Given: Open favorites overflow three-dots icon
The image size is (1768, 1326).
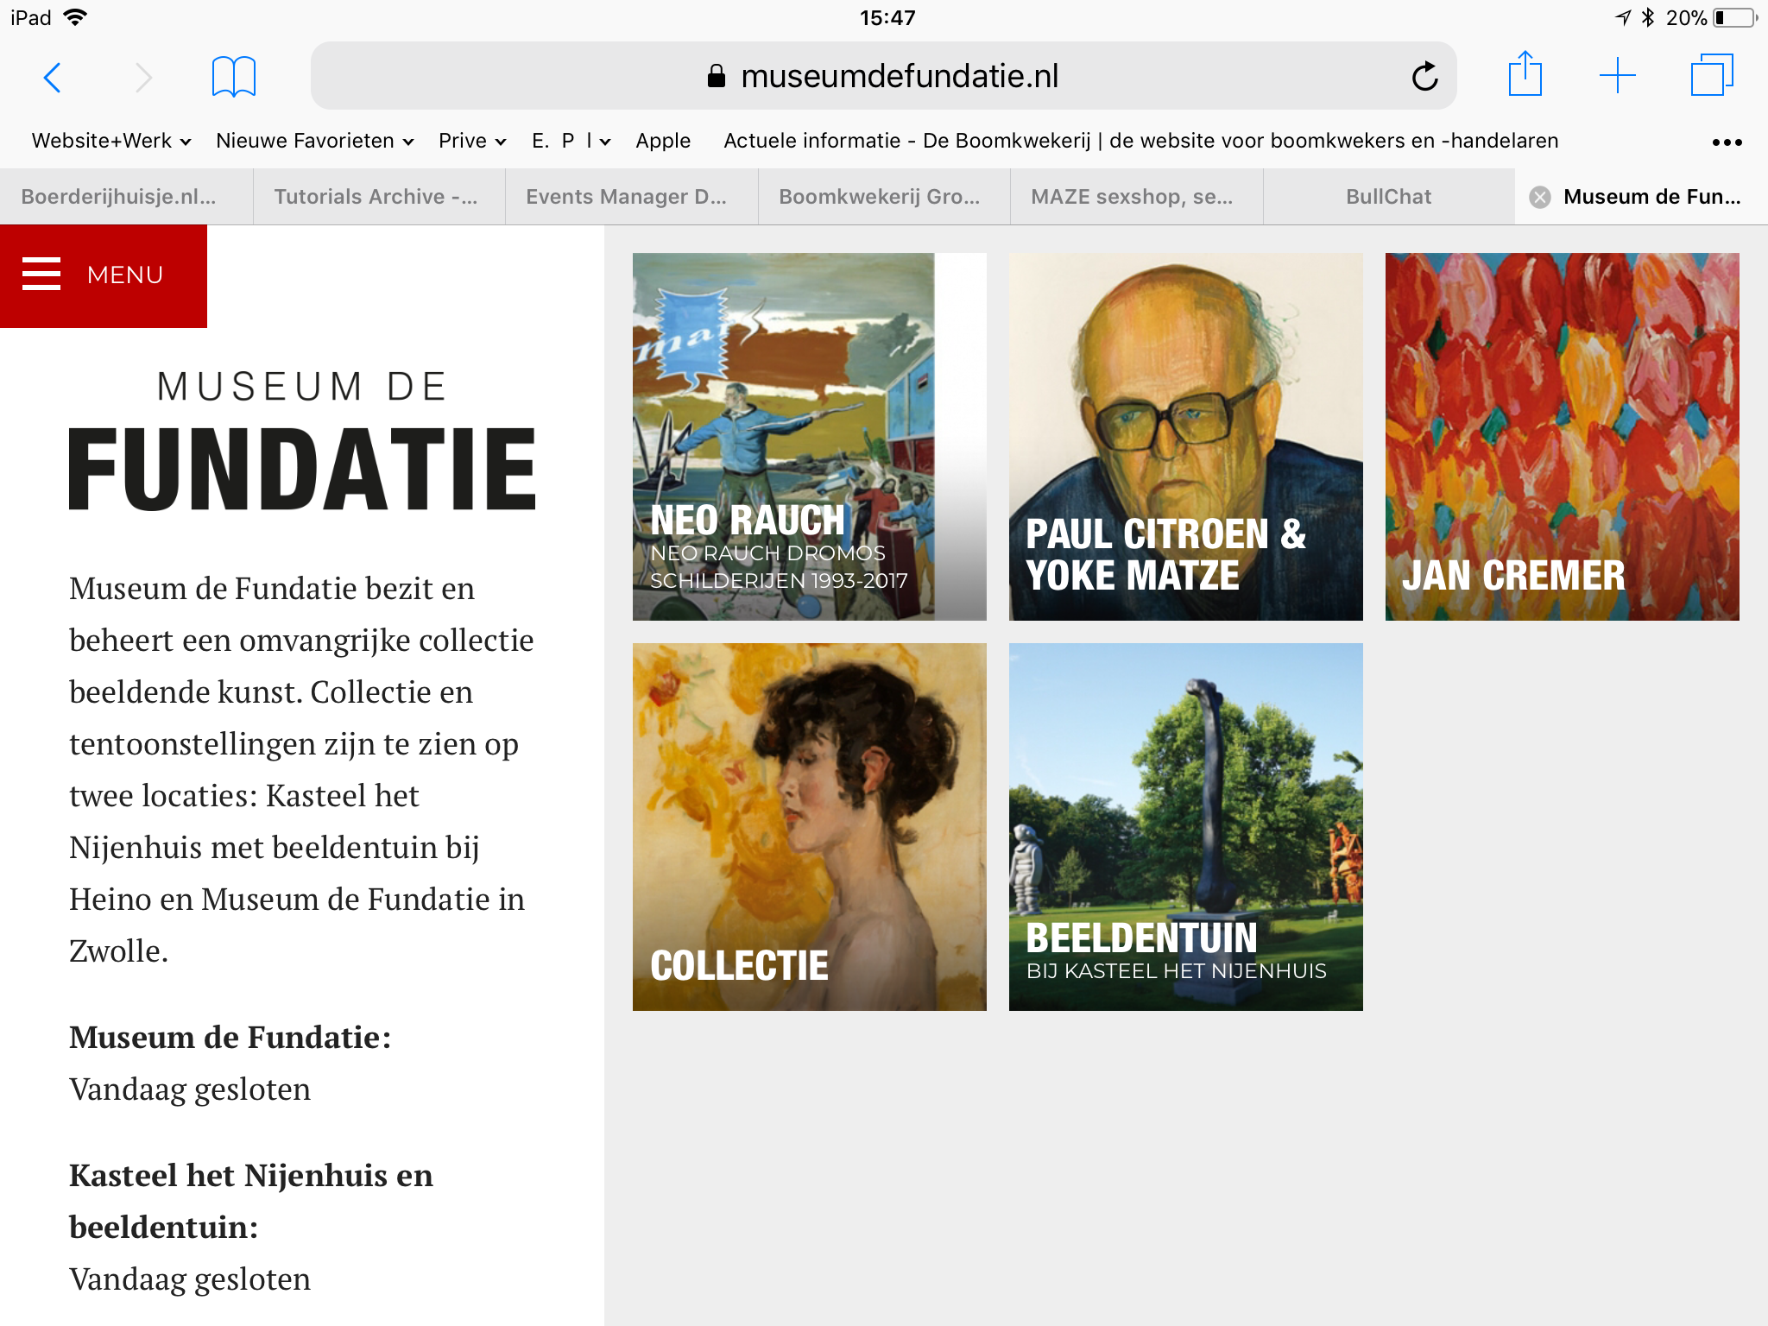Looking at the screenshot, I should tap(1727, 142).
